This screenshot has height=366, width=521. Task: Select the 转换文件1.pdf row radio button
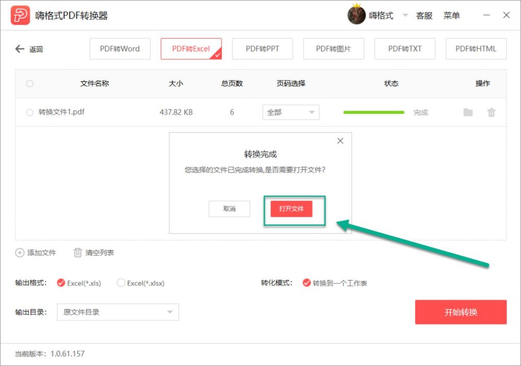(x=30, y=112)
